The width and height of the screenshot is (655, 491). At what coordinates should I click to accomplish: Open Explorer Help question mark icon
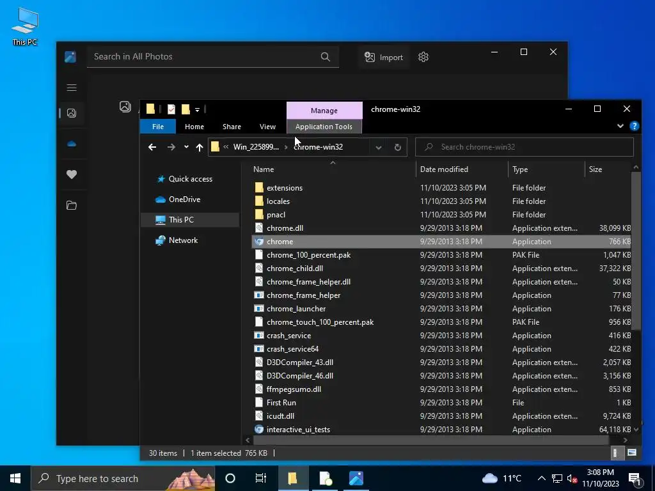click(x=634, y=126)
